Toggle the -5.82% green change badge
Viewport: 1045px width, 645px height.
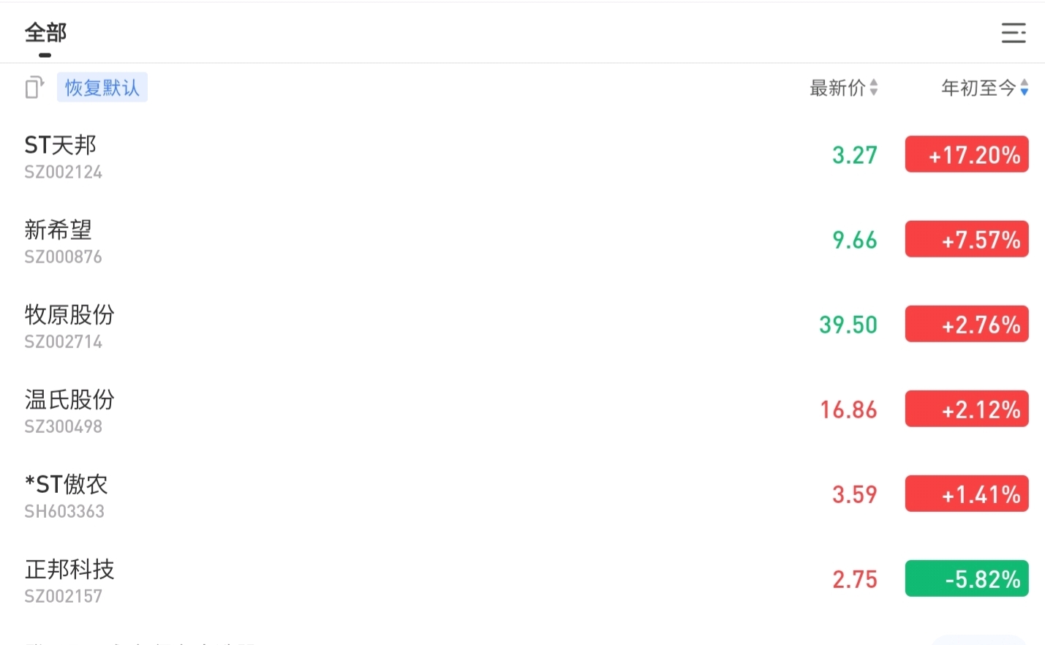[967, 578]
